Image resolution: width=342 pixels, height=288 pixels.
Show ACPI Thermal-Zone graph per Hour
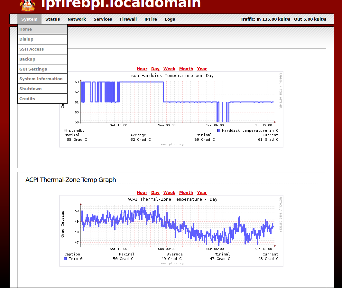click(142, 193)
